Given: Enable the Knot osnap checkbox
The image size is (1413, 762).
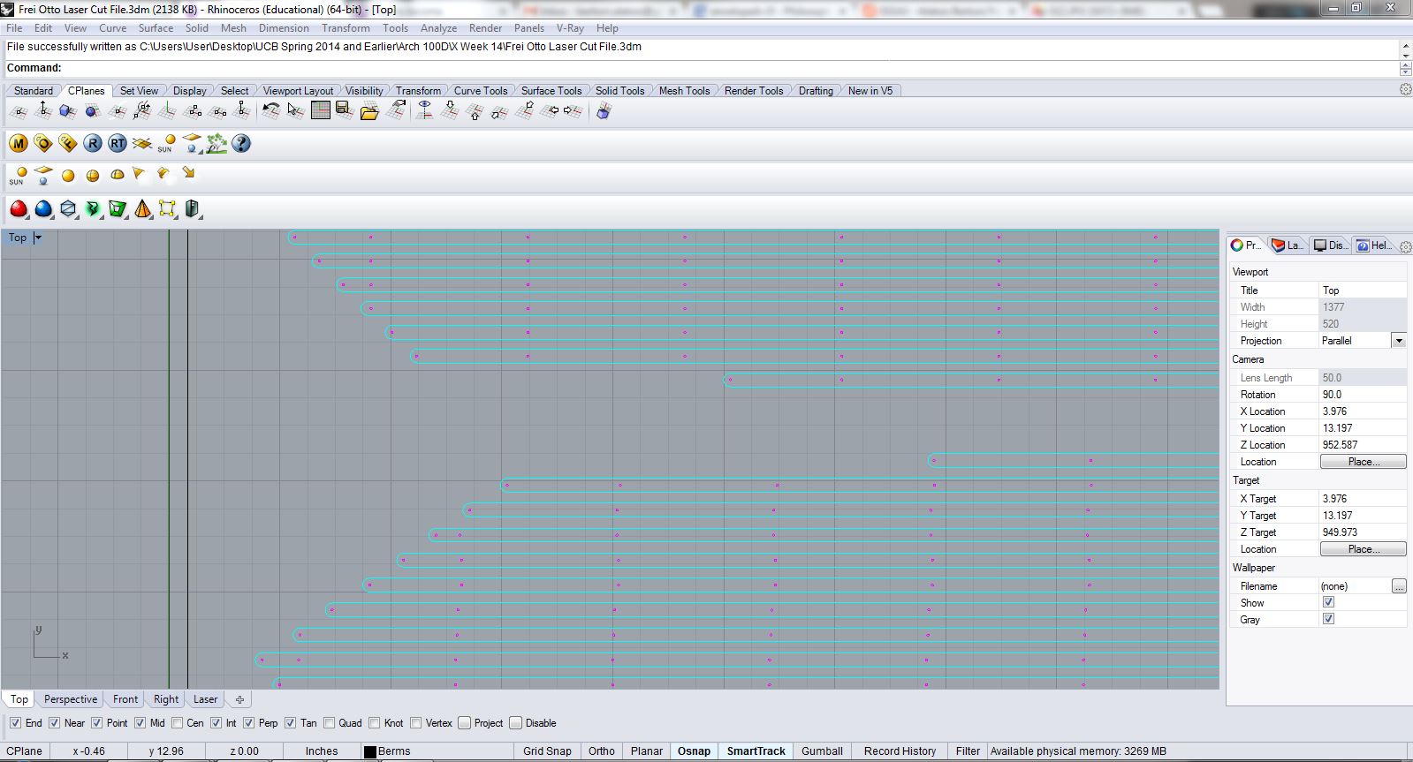Looking at the screenshot, I should point(376,723).
